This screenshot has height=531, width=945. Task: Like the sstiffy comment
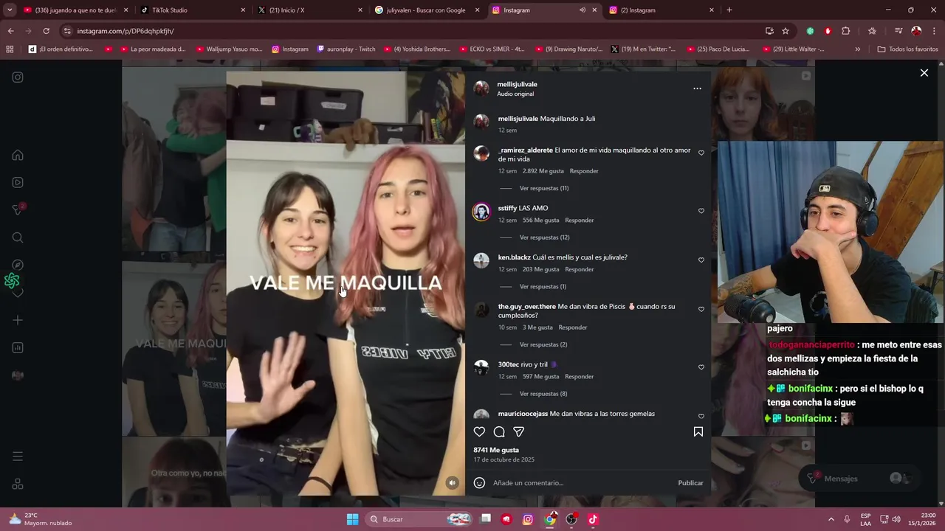[x=701, y=211]
